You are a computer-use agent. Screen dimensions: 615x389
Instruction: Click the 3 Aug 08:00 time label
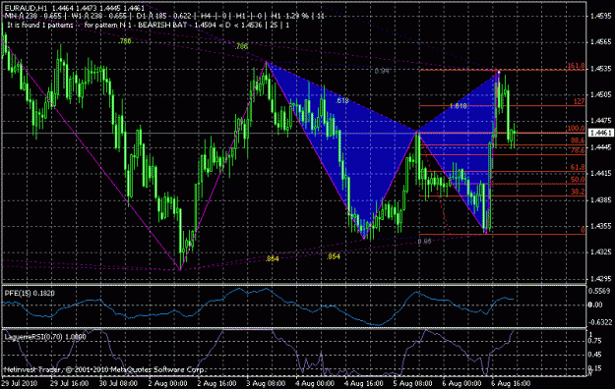pos(266,383)
